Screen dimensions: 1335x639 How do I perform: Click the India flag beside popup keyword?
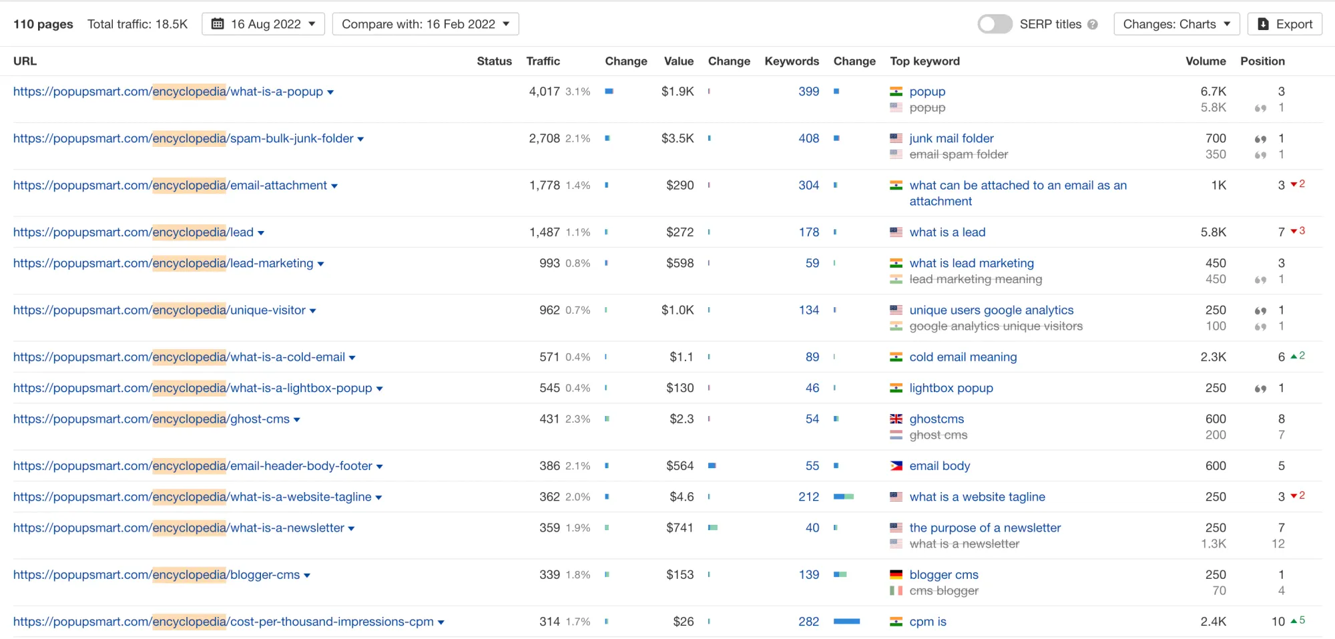[896, 91]
